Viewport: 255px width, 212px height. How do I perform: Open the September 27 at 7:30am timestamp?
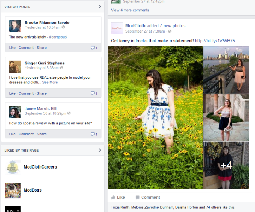(x=145, y=31)
